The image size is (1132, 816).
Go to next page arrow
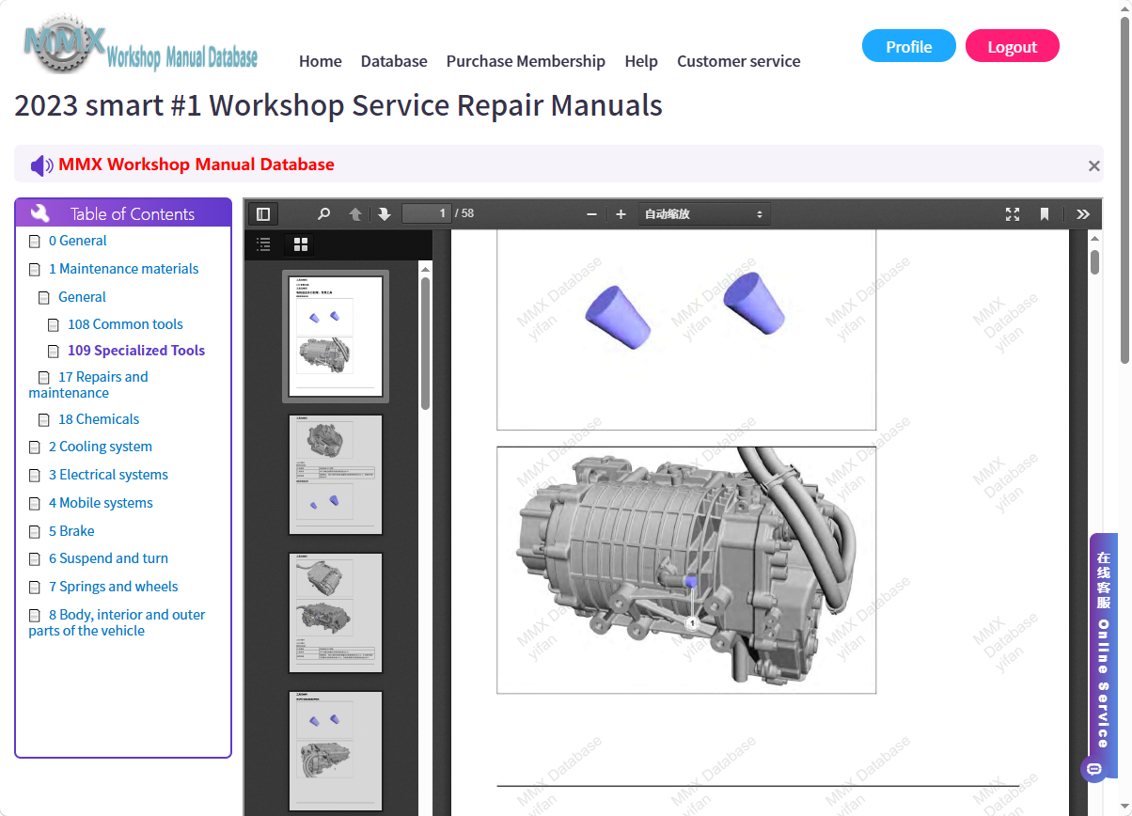(x=385, y=214)
